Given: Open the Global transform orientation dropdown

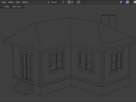Looking at the screenshot, I should click(54, 2).
